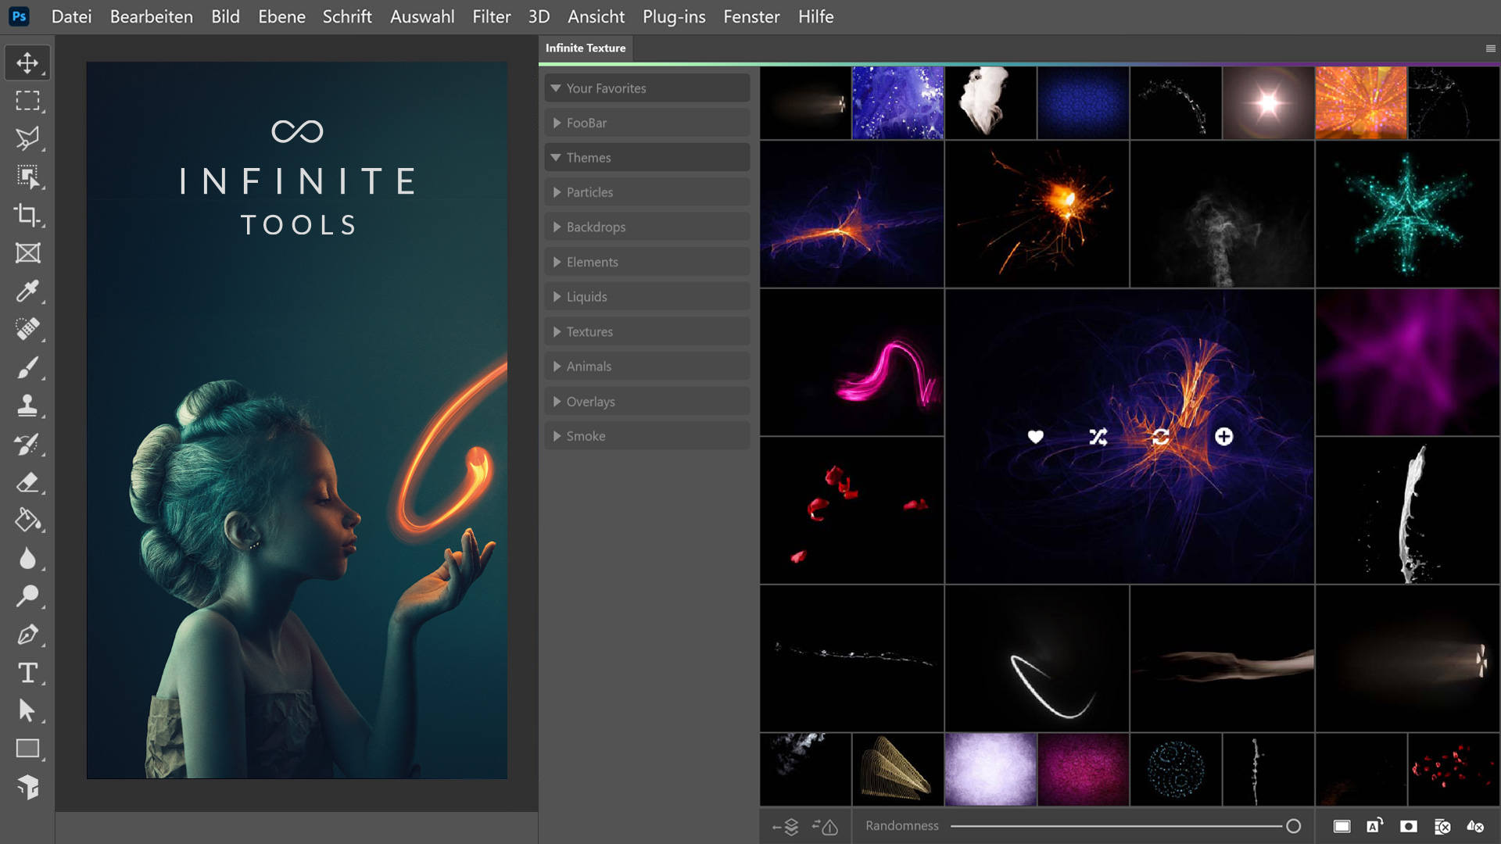Select the Dodge tool
This screenshot has width=1501, height=844.
coord(27,596)
